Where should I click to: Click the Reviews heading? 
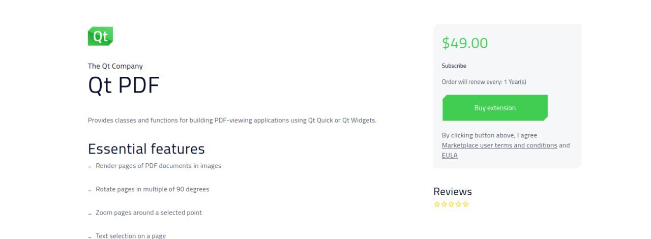(453, 192)
